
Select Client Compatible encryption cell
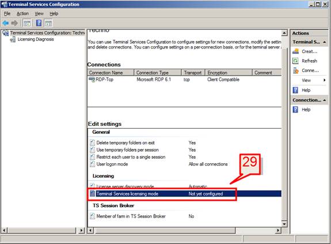[223, 80]
